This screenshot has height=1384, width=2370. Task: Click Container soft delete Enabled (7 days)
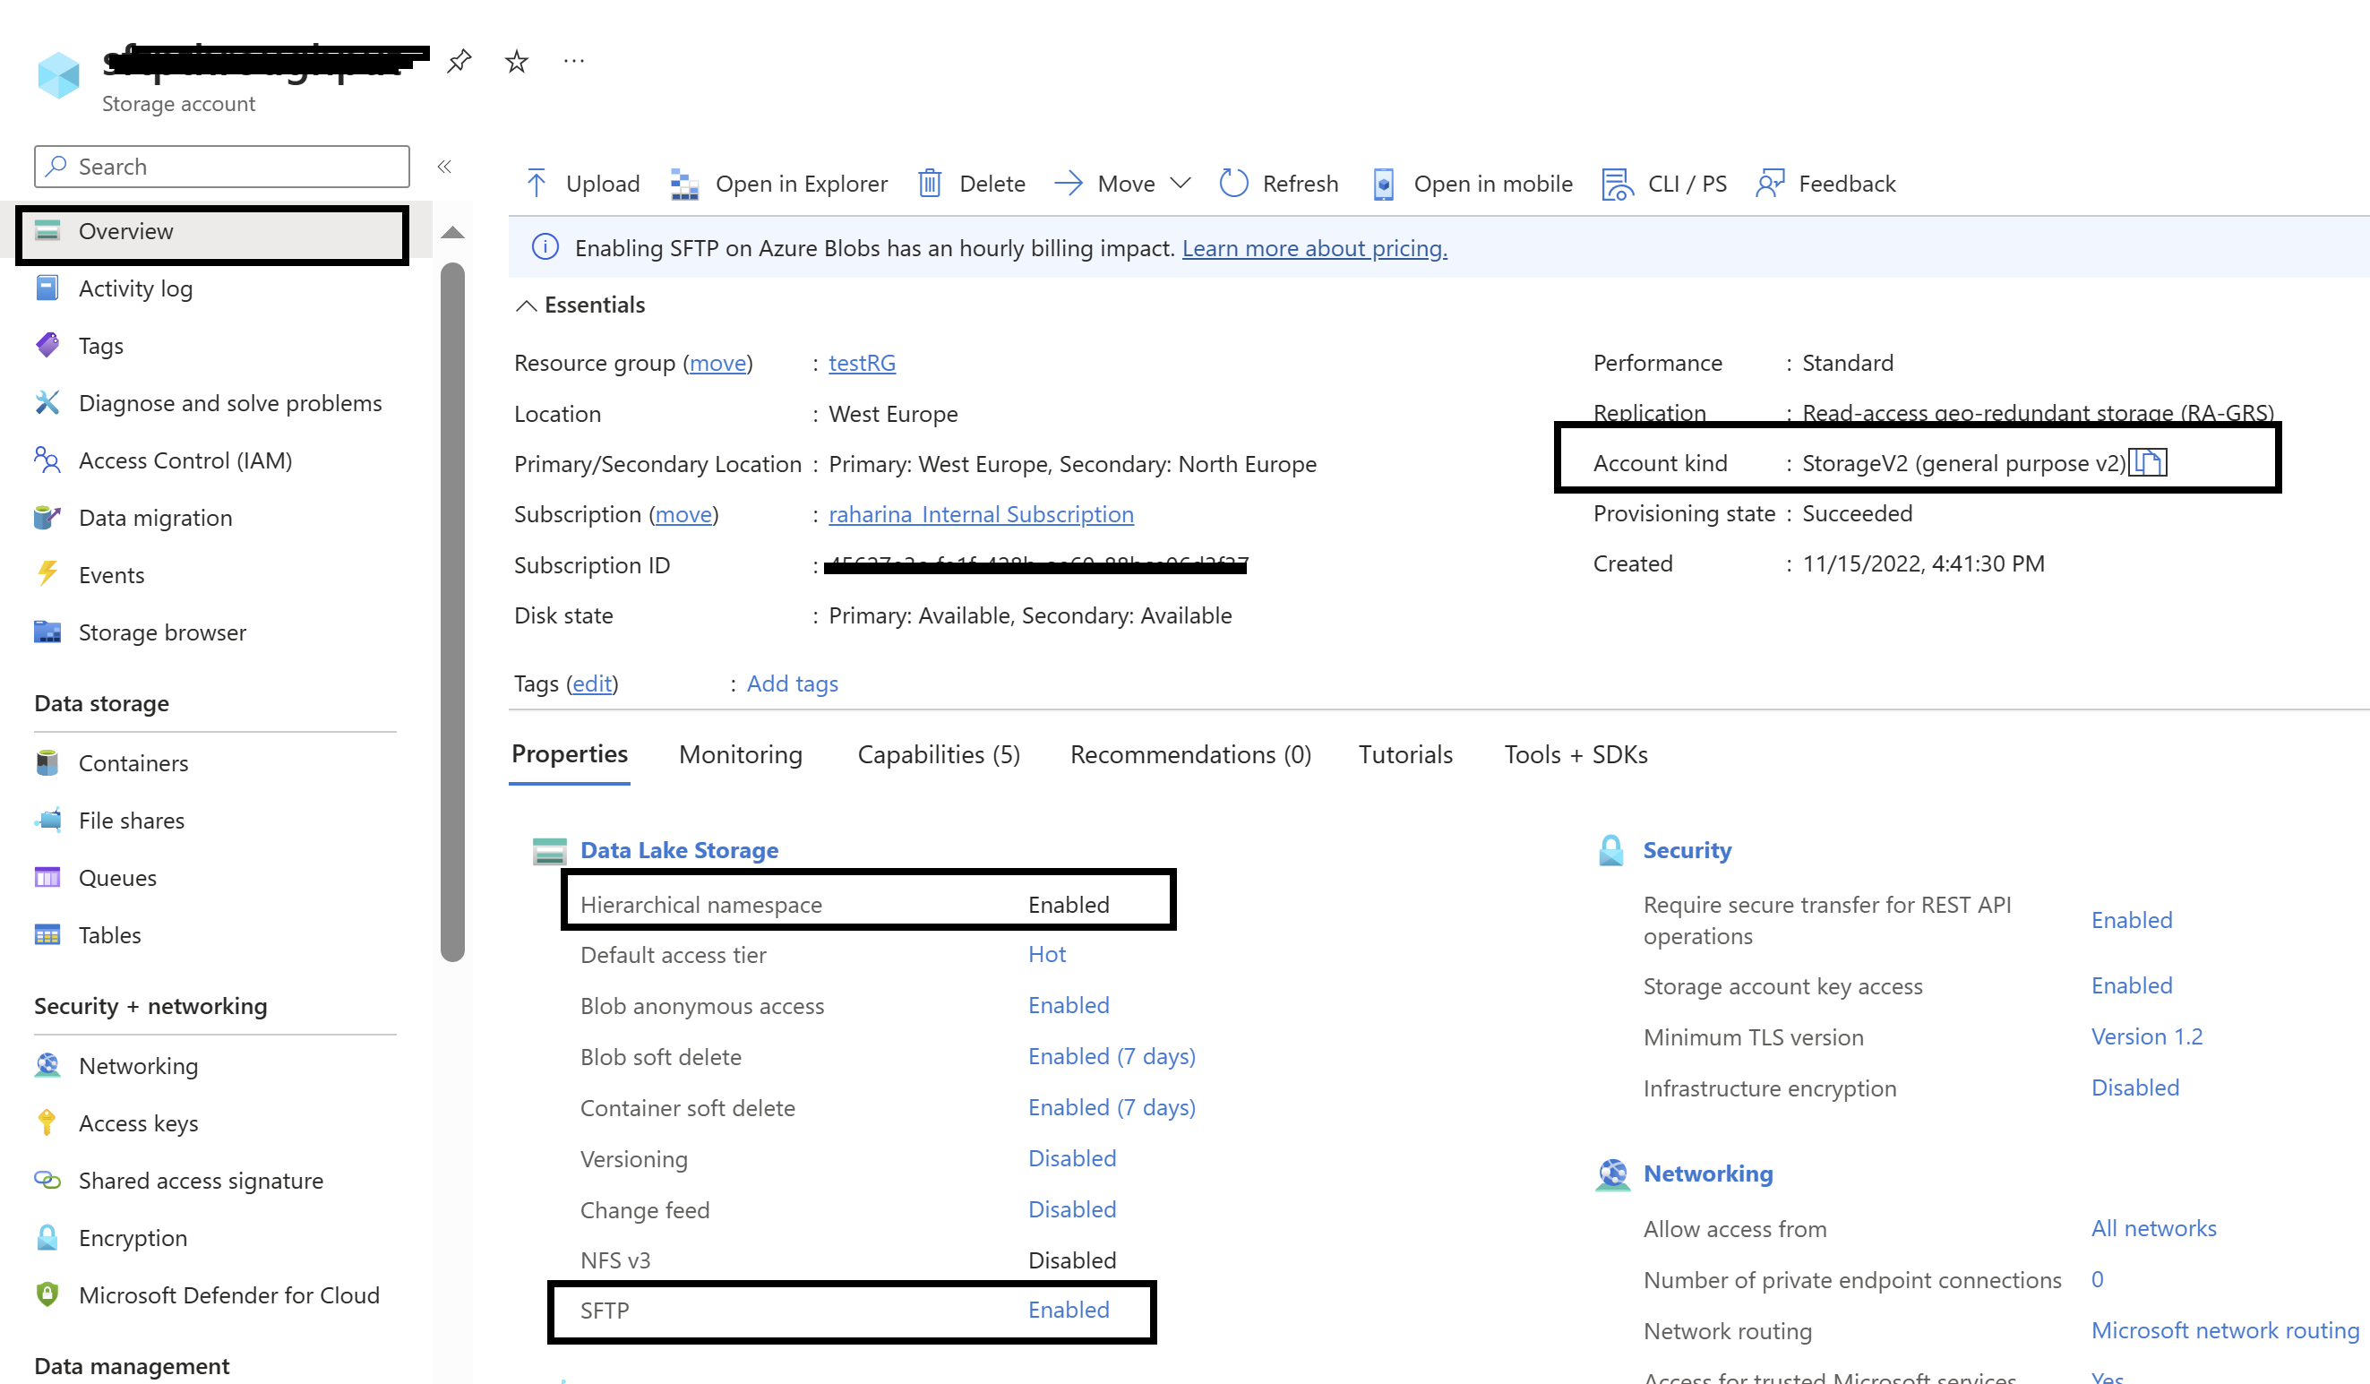pyautogui.click(x=1112, y=1107)
